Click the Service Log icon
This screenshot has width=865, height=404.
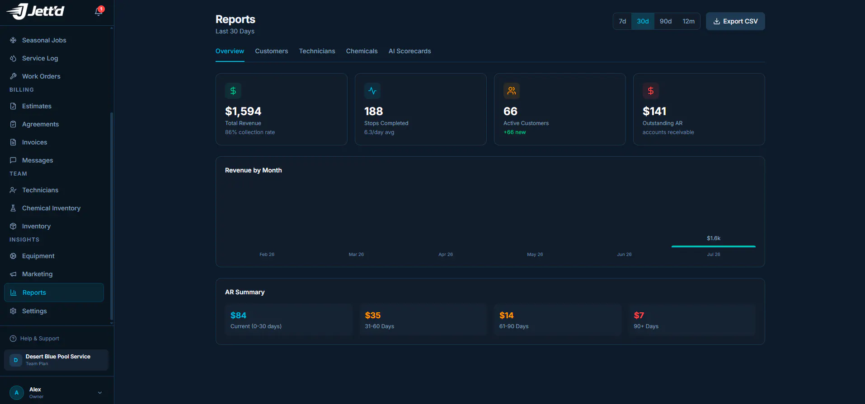[x=13, y=58]
